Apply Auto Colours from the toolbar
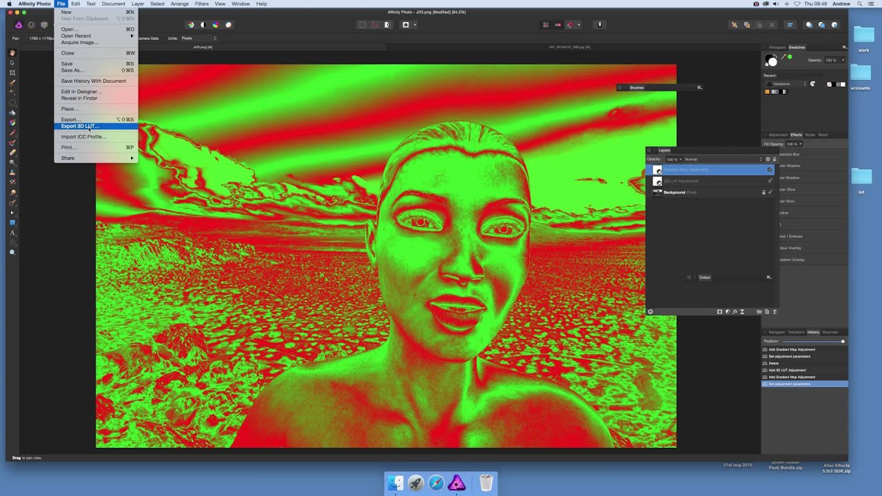 [x=216, y=25]
